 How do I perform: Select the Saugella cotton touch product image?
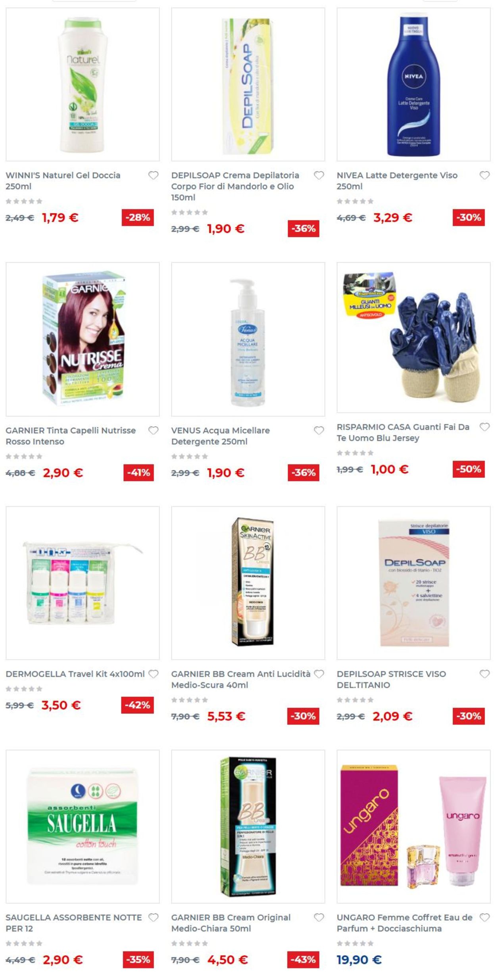pyautogui.click(x=83, y=827)
